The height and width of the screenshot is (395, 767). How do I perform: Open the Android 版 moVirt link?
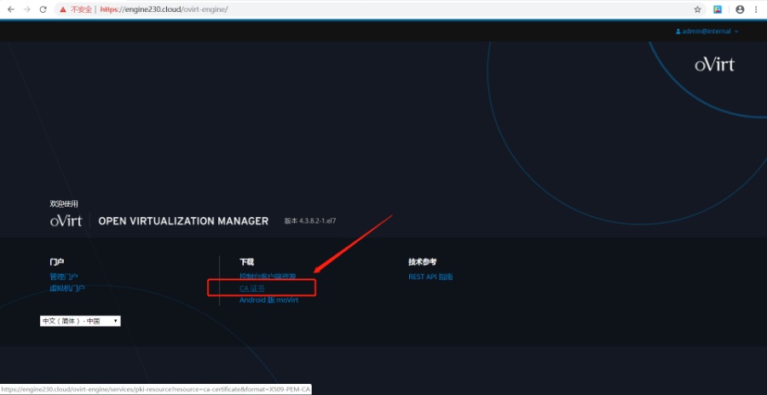point(268,301)
